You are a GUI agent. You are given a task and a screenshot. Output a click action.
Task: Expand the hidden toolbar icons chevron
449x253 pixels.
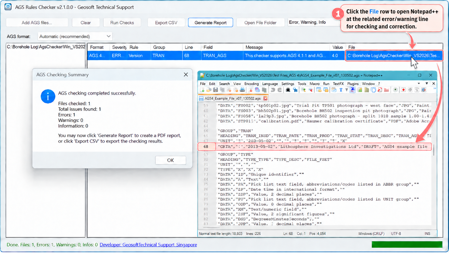(x=434, y=88)
